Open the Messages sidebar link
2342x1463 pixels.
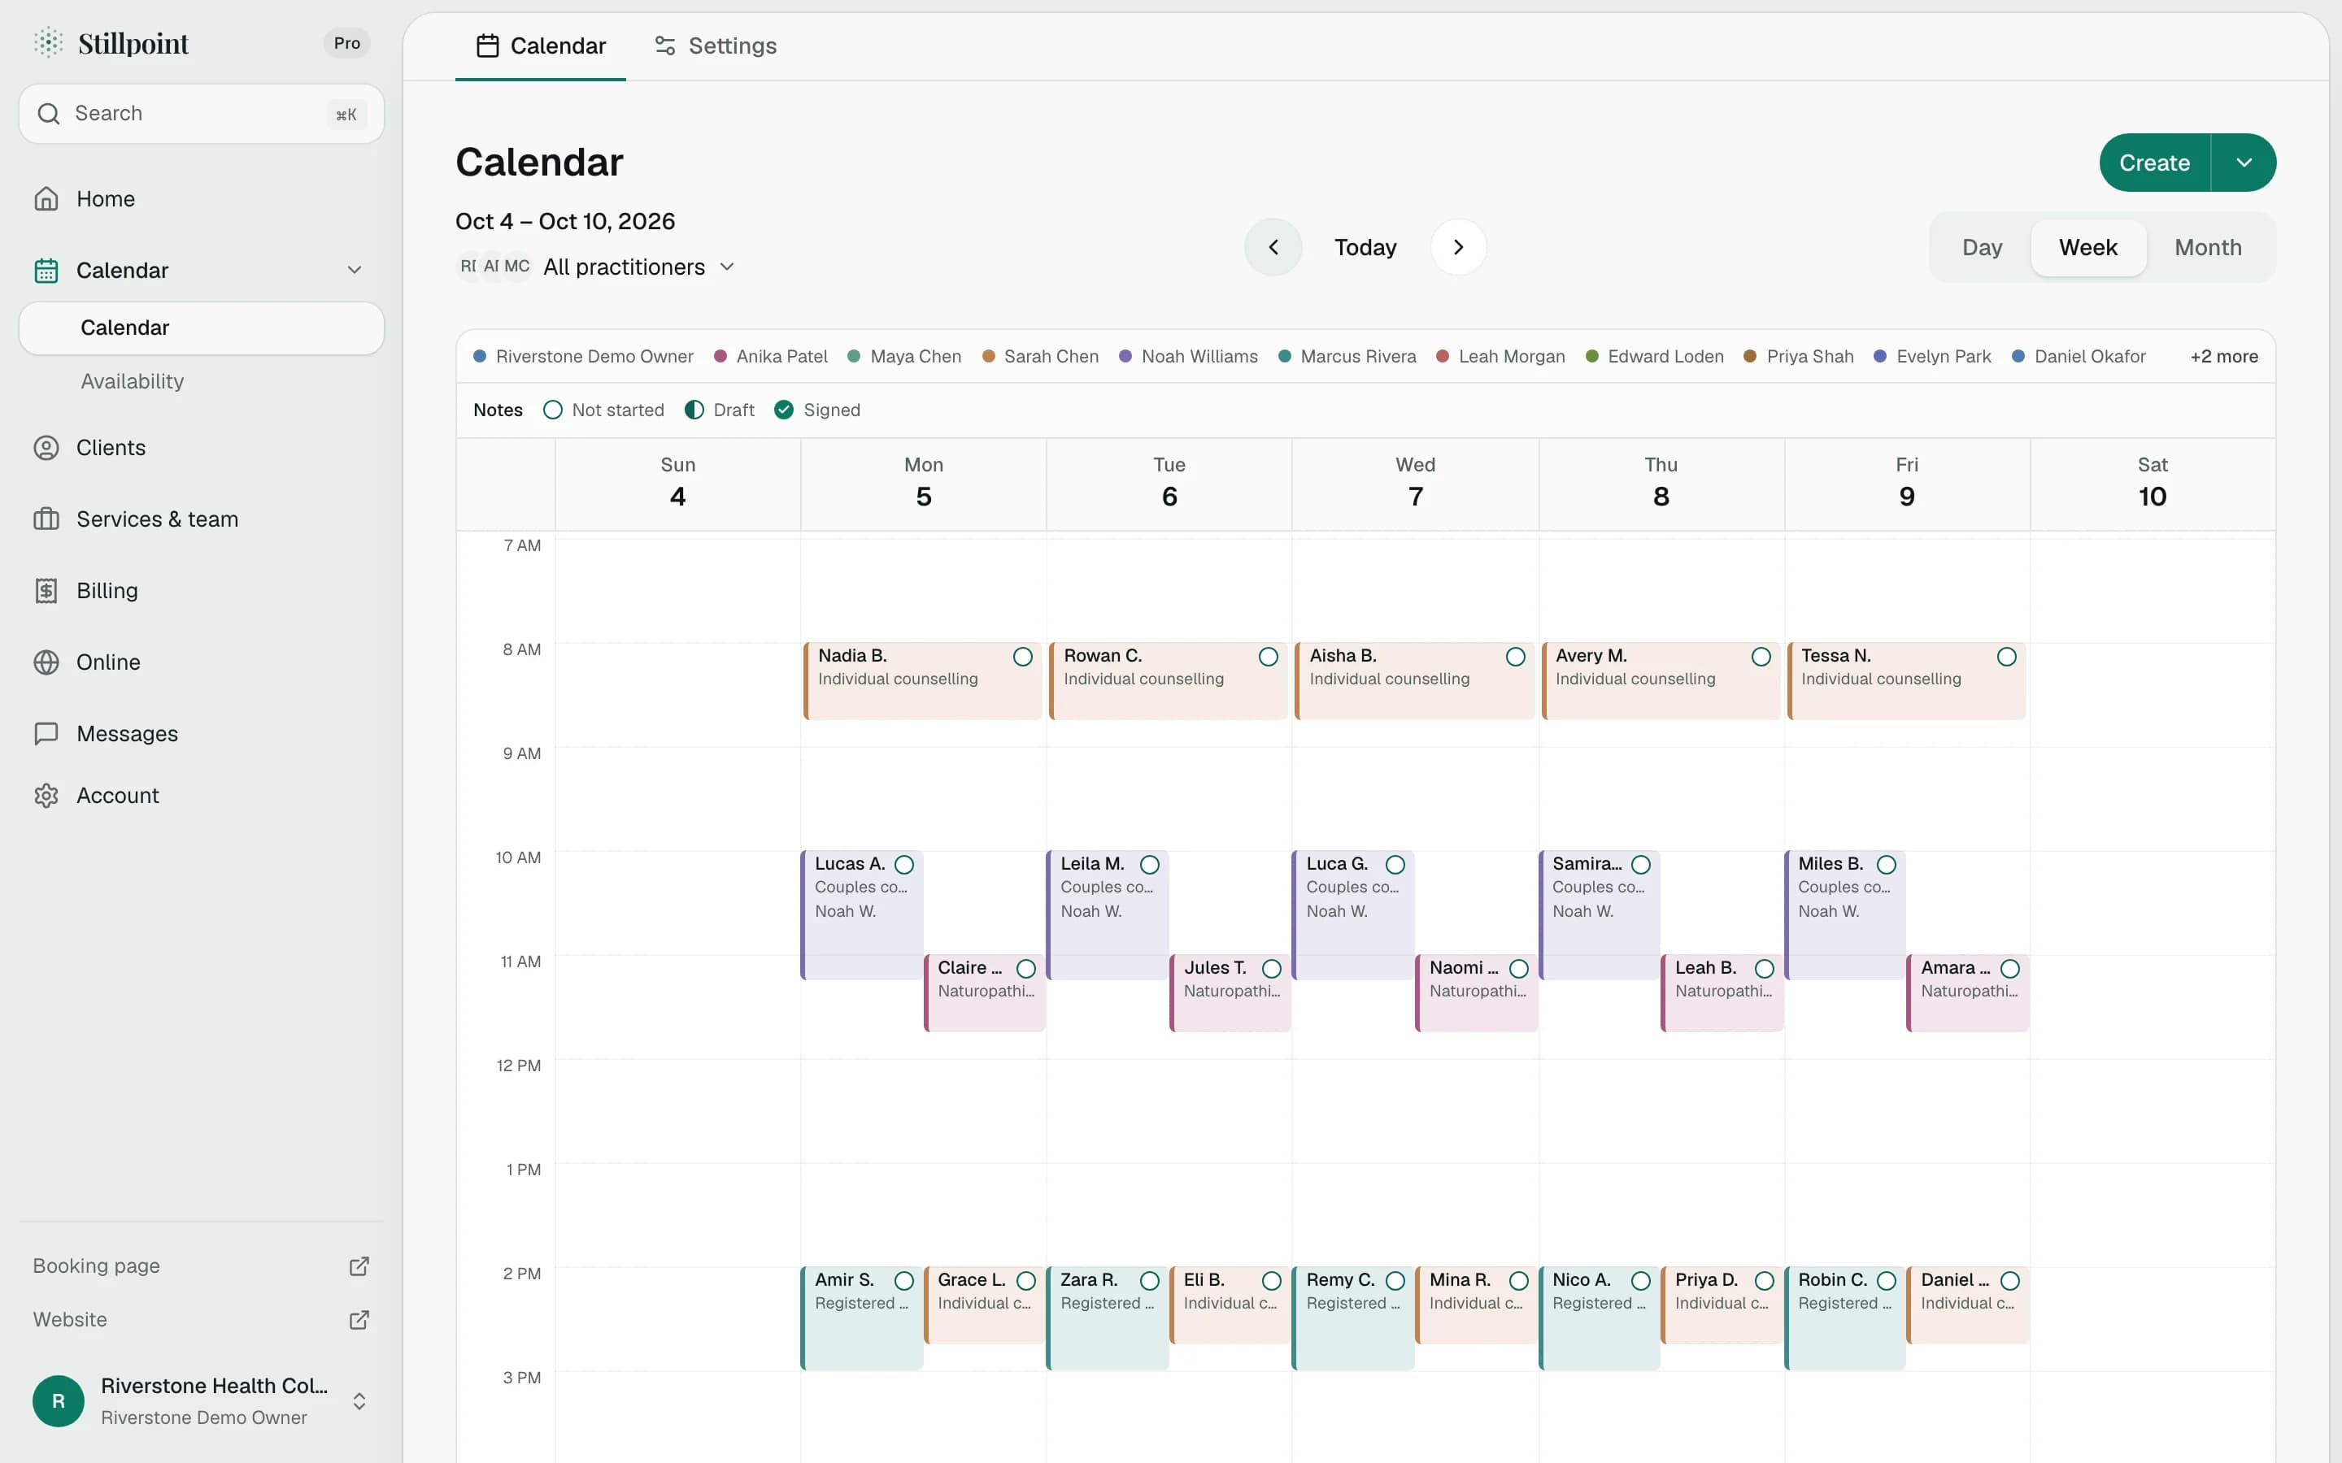202,733
